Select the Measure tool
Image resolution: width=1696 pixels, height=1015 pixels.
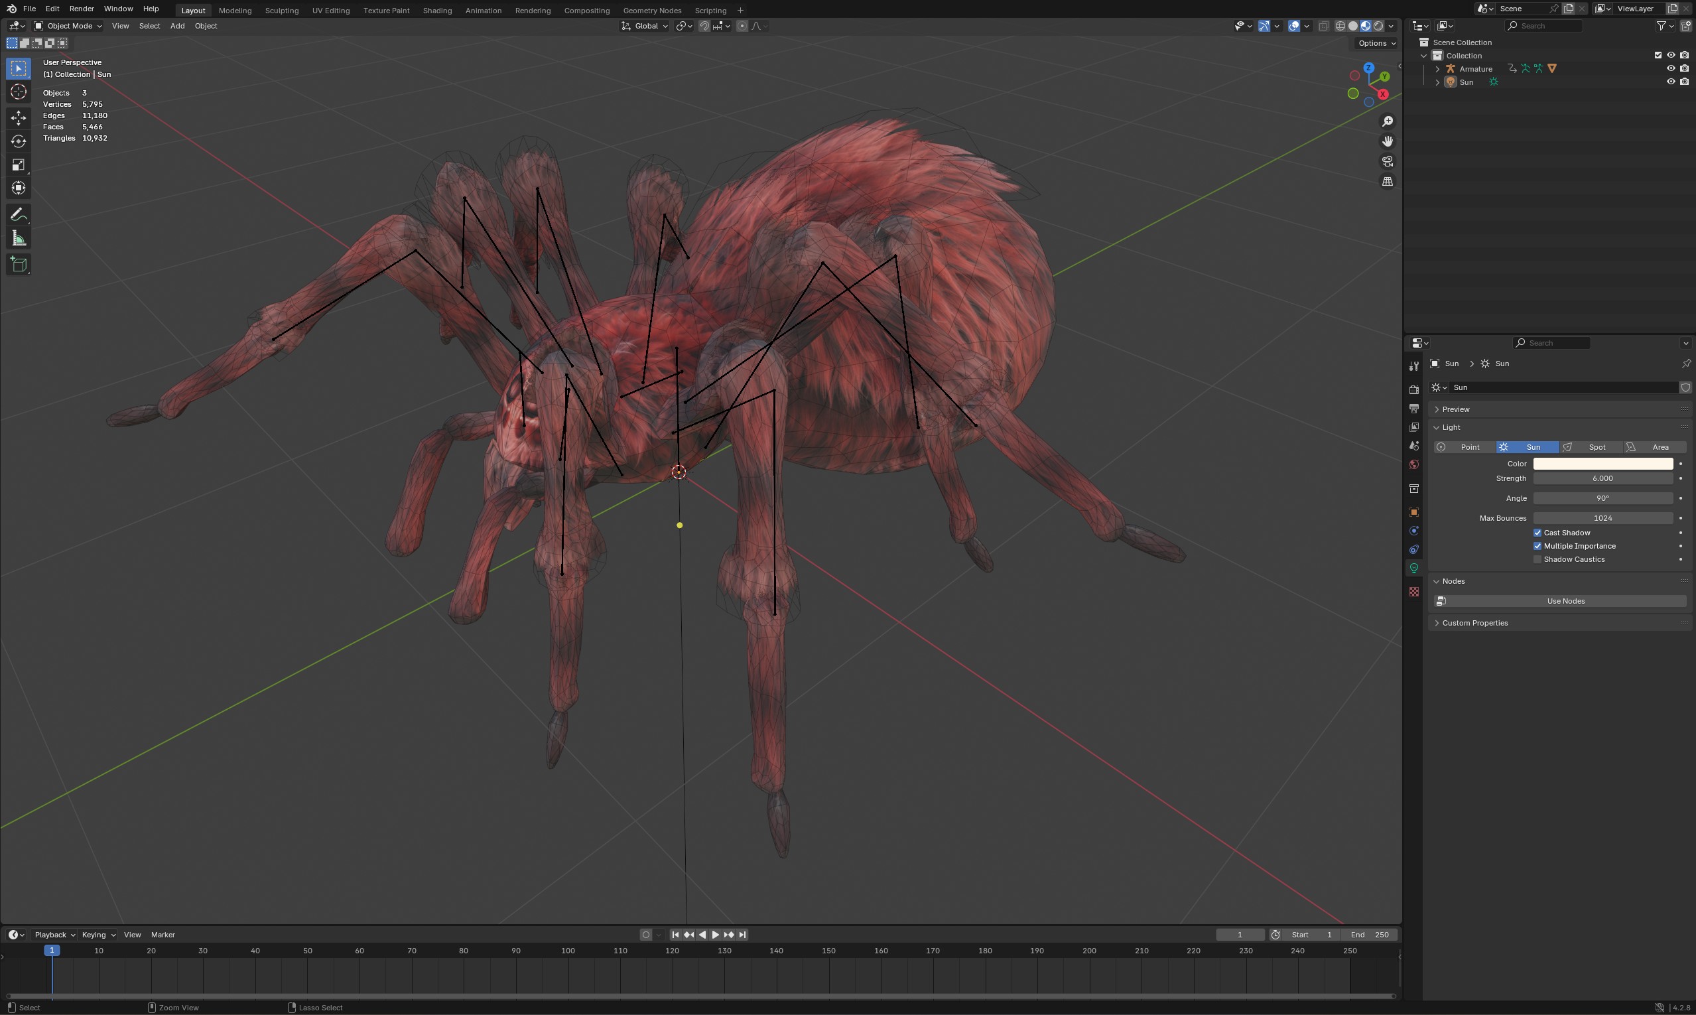pos(19,237)
